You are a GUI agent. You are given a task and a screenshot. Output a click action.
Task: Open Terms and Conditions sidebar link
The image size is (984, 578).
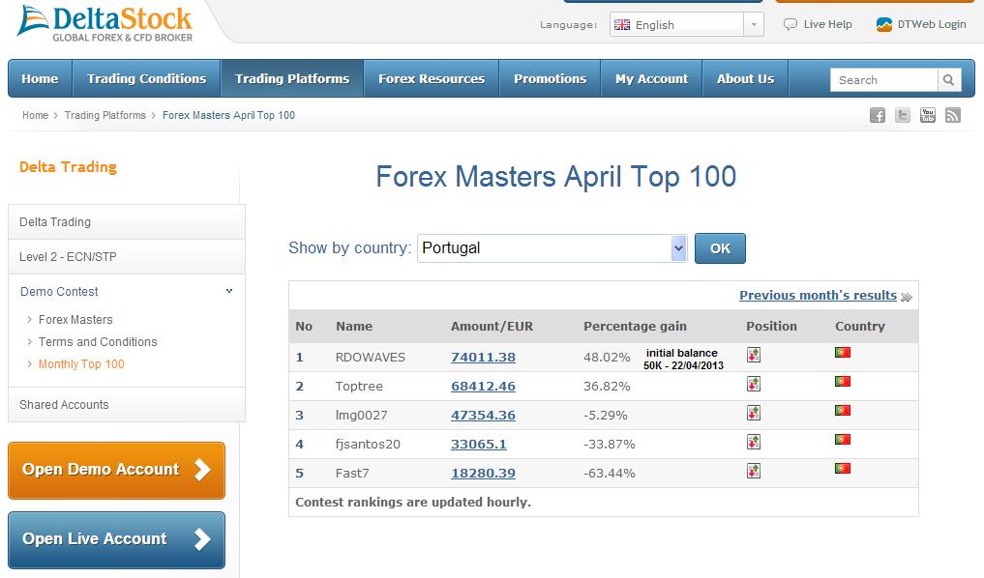[98, 341]
